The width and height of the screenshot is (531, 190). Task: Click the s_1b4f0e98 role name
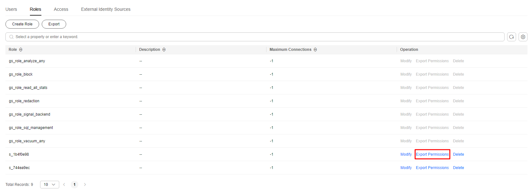(x=19, y=154)
